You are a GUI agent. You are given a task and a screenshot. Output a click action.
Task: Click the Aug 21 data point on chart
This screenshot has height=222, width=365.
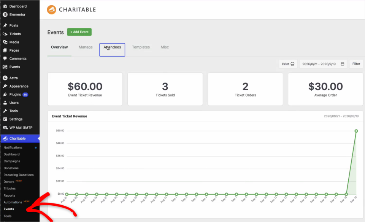tap(67, 194)
